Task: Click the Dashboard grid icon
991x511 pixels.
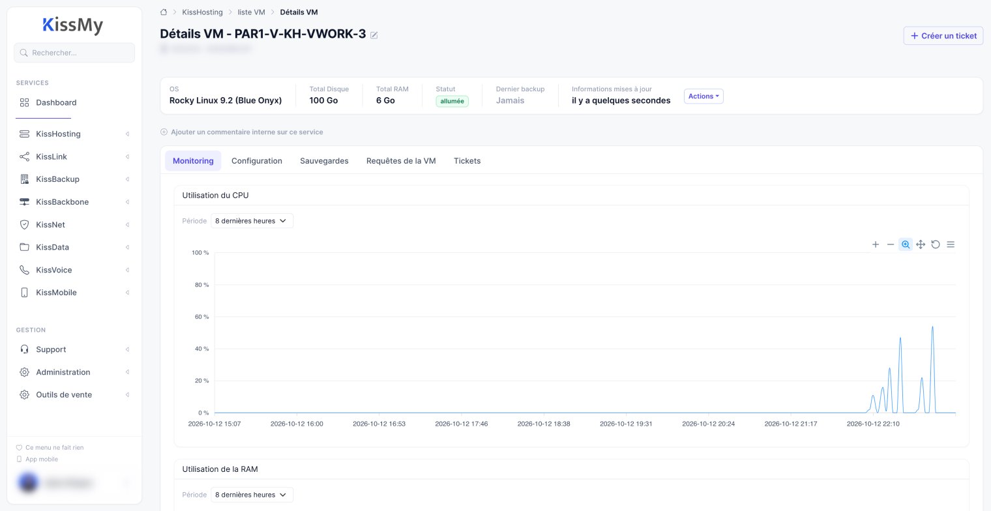Action: [25, 102]
